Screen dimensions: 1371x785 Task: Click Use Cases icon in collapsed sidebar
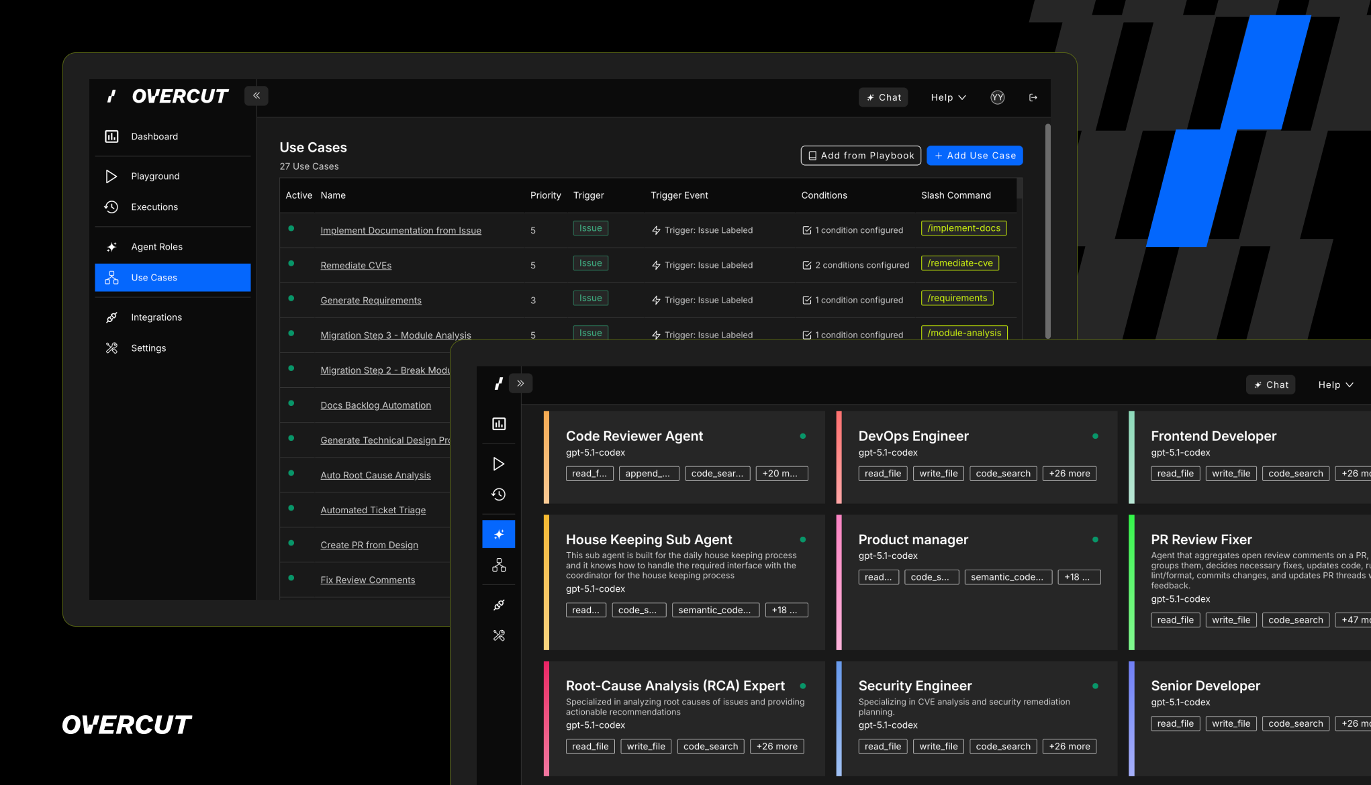(x=498, y=566)
